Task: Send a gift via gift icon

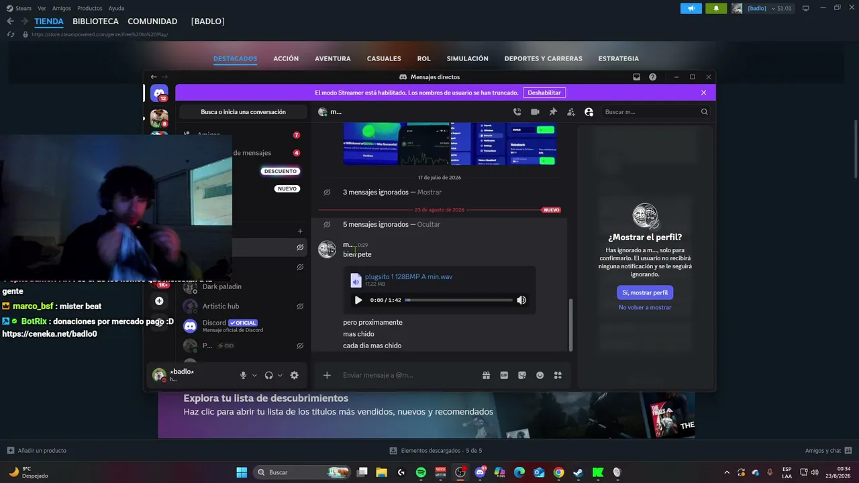Action: (x=486, y=375)
